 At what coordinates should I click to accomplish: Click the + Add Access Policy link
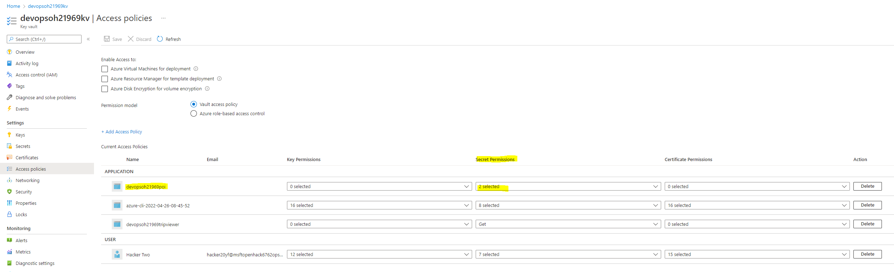pyautogui.click(x=122, y=132)
